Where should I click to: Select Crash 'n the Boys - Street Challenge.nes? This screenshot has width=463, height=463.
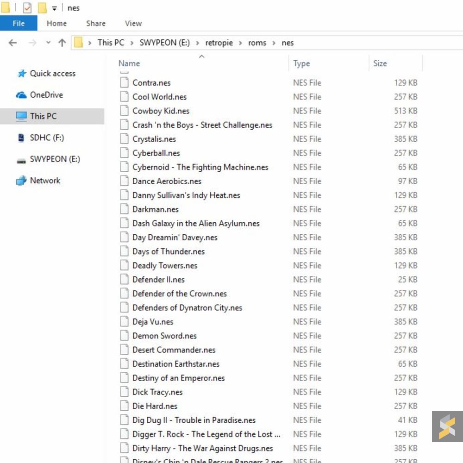coord(202,125)
